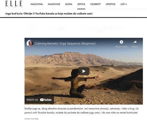The width and height of the screenshot is (147, 127).
Task: Click the JOŠ chevron arrow
Action: [x=126, y=4]
